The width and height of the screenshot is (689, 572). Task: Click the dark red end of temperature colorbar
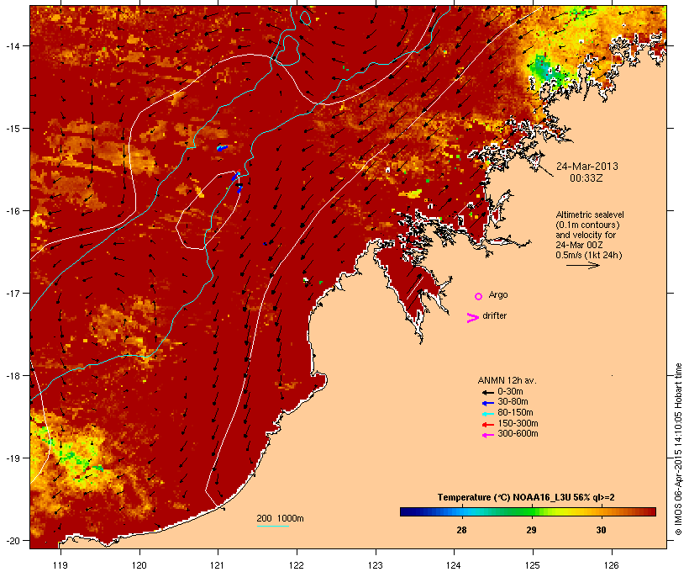pos(651,511)
